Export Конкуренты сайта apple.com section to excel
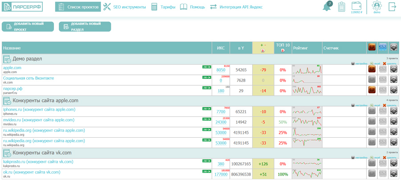Image resolution: width=401 pixels, height=181 pixels. pyautogui.click(x=375, y=105)
